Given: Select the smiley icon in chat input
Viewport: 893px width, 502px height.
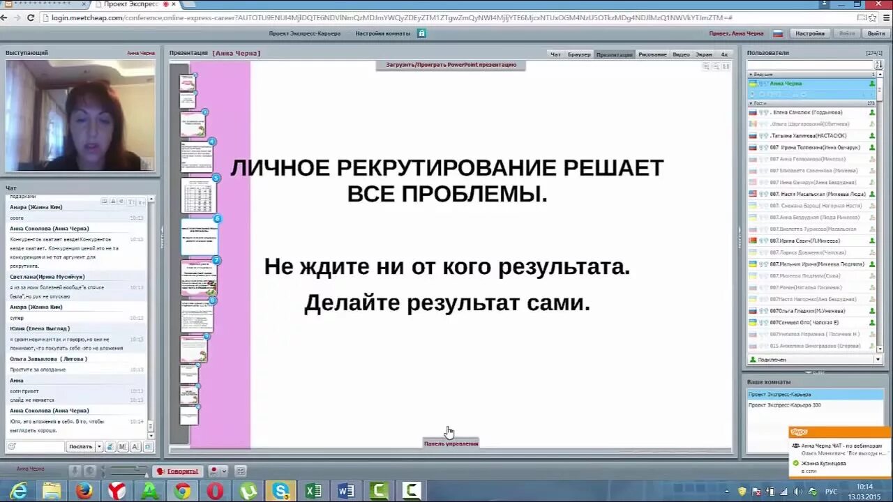Looking at the screenshot, I should pos(11,446).
